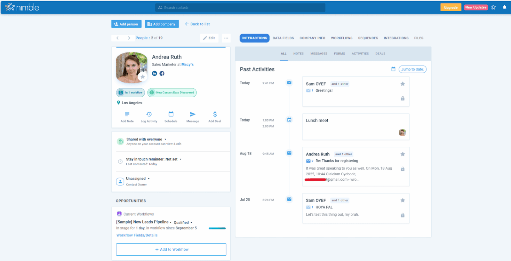Select the Log Activity icon

pos(149,114)
